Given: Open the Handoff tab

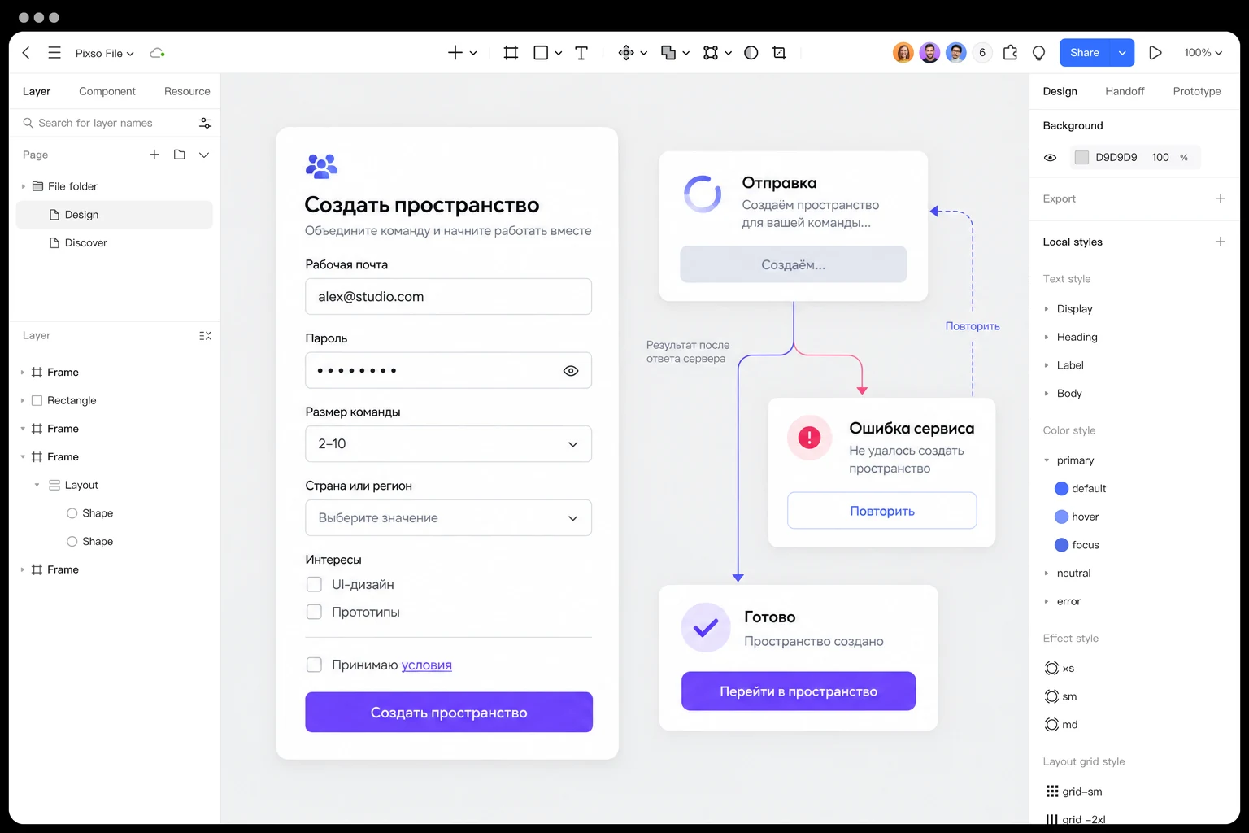Looking at the screenshot, I should pyautogui.click(x=1125, y=91).
